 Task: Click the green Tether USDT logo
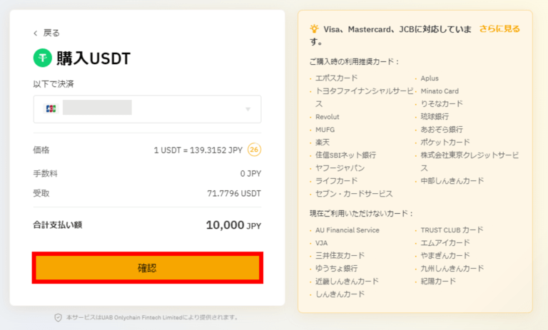tap(43, 58)
